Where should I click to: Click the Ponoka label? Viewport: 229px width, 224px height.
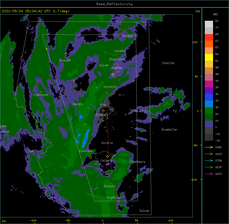[128, 36]
